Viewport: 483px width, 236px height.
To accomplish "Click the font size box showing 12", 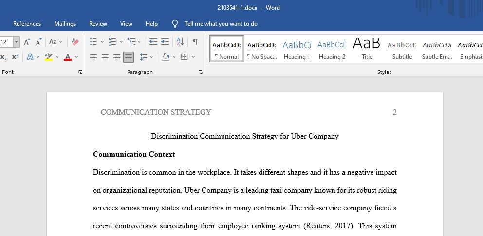I will click(x=6, y=42).
